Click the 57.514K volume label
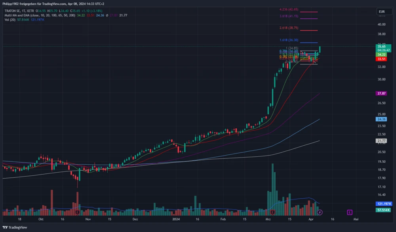The image size is (396, 232). coord(383,210)
